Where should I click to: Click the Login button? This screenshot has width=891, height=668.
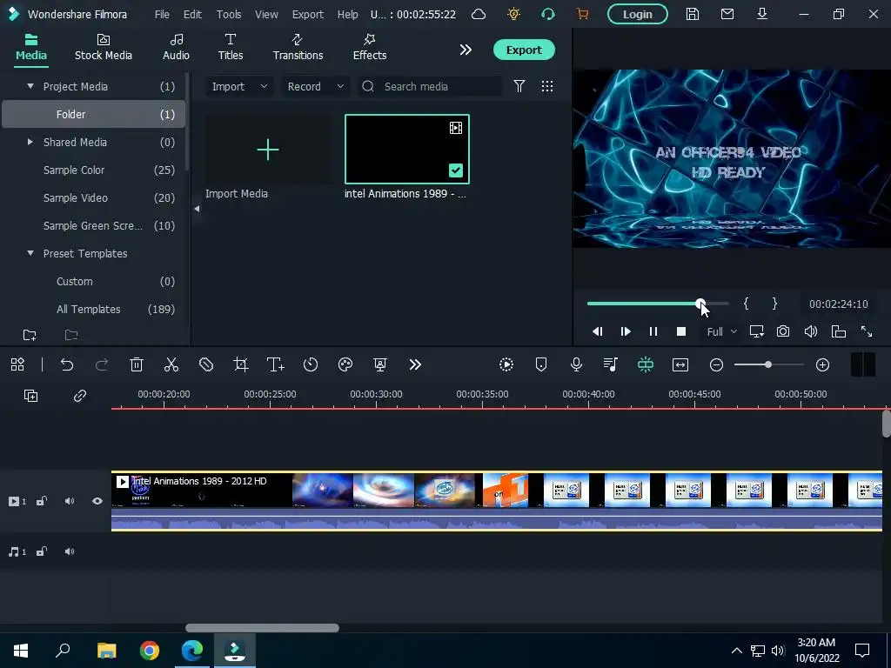(x=638, y=14)
